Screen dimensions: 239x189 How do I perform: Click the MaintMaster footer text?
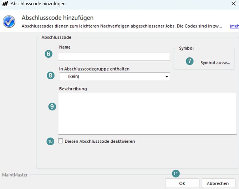(15, 175)
